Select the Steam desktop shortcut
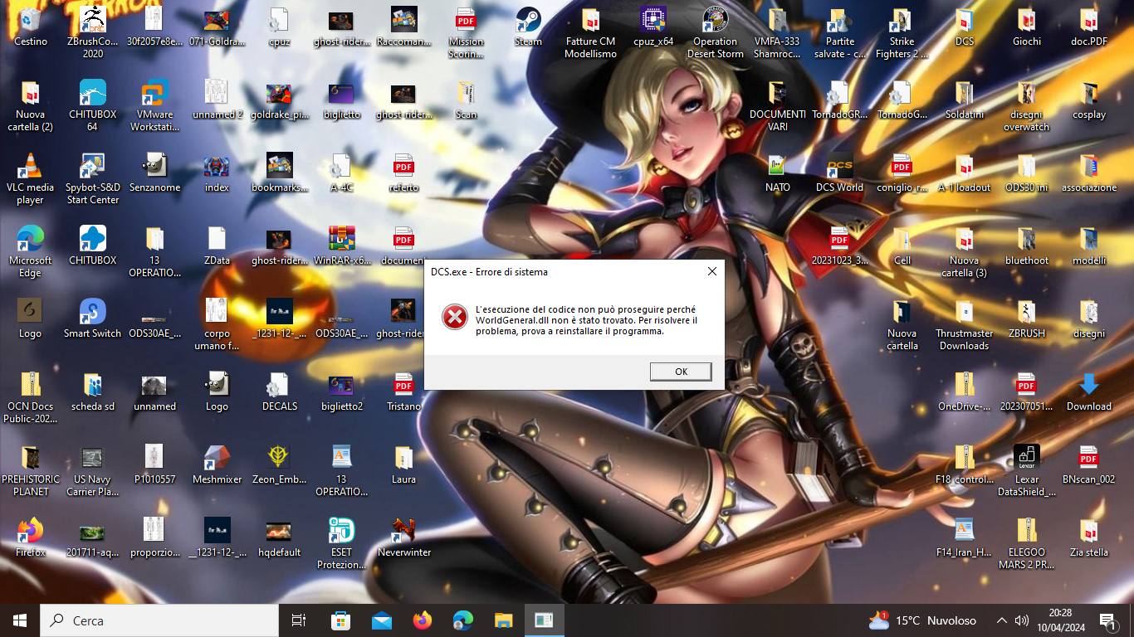 [x=528, y=27]
